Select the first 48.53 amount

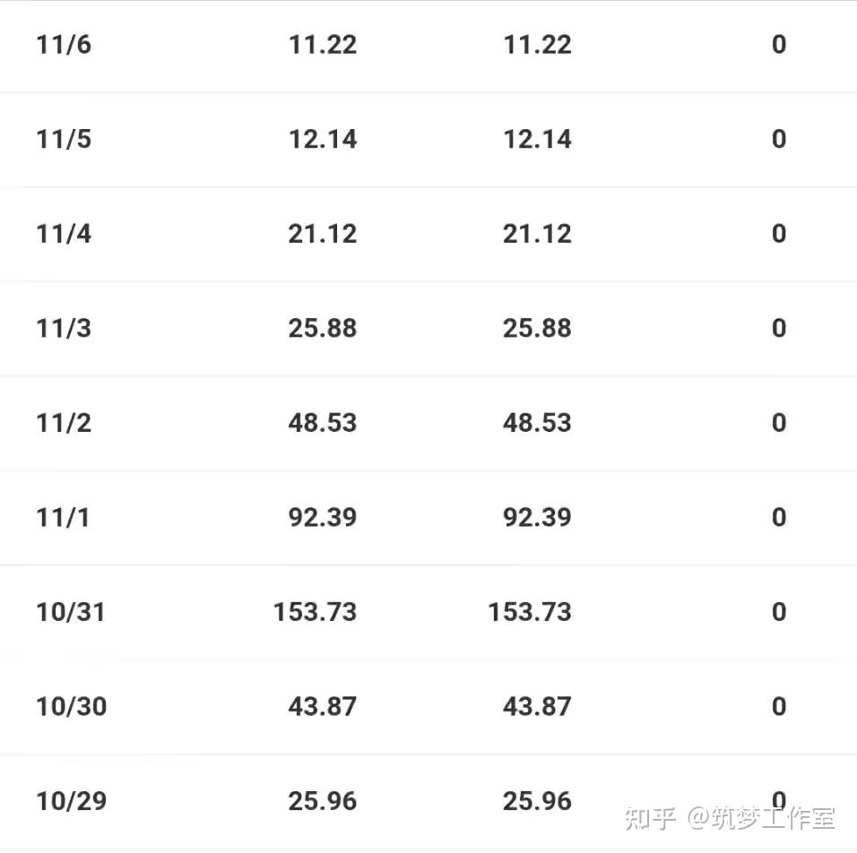(x=322, y=423)
